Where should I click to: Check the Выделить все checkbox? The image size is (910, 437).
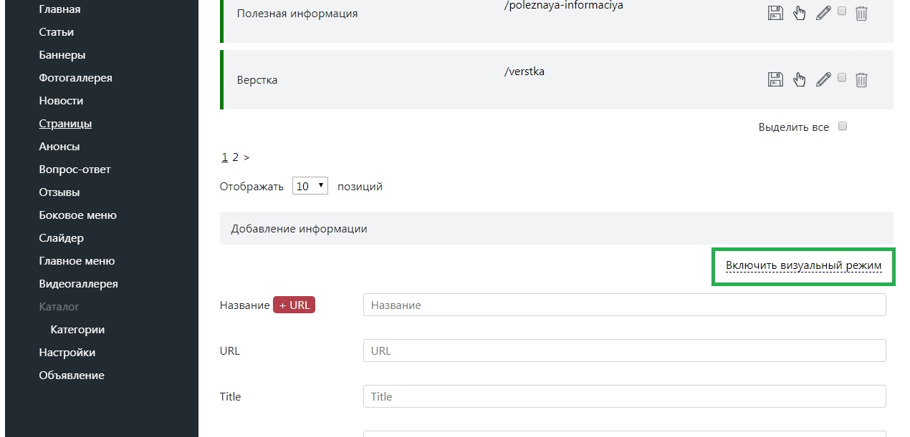(x=843, y=127)
